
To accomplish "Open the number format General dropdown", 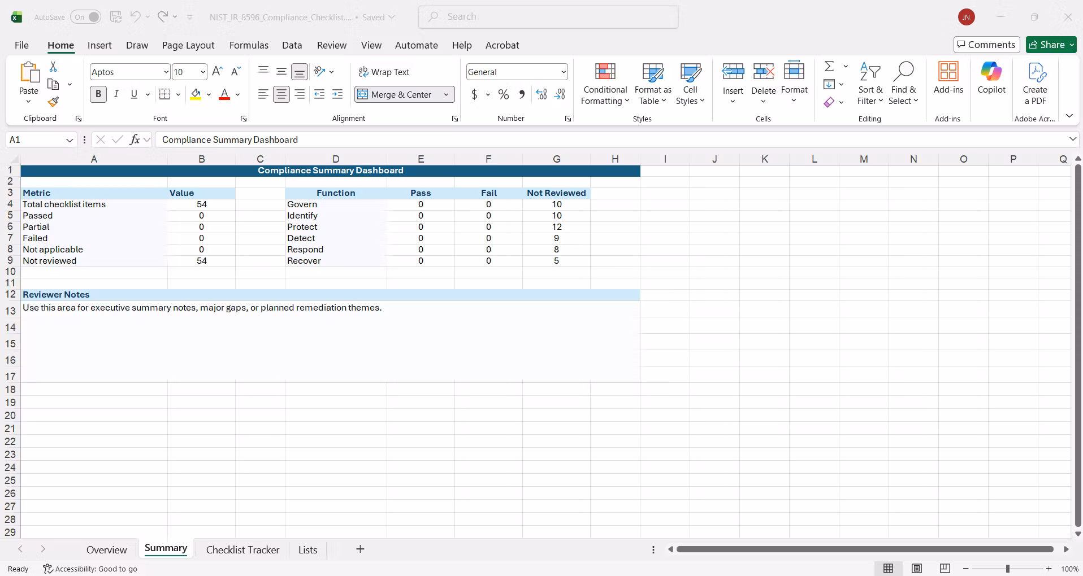I will 564,72.
